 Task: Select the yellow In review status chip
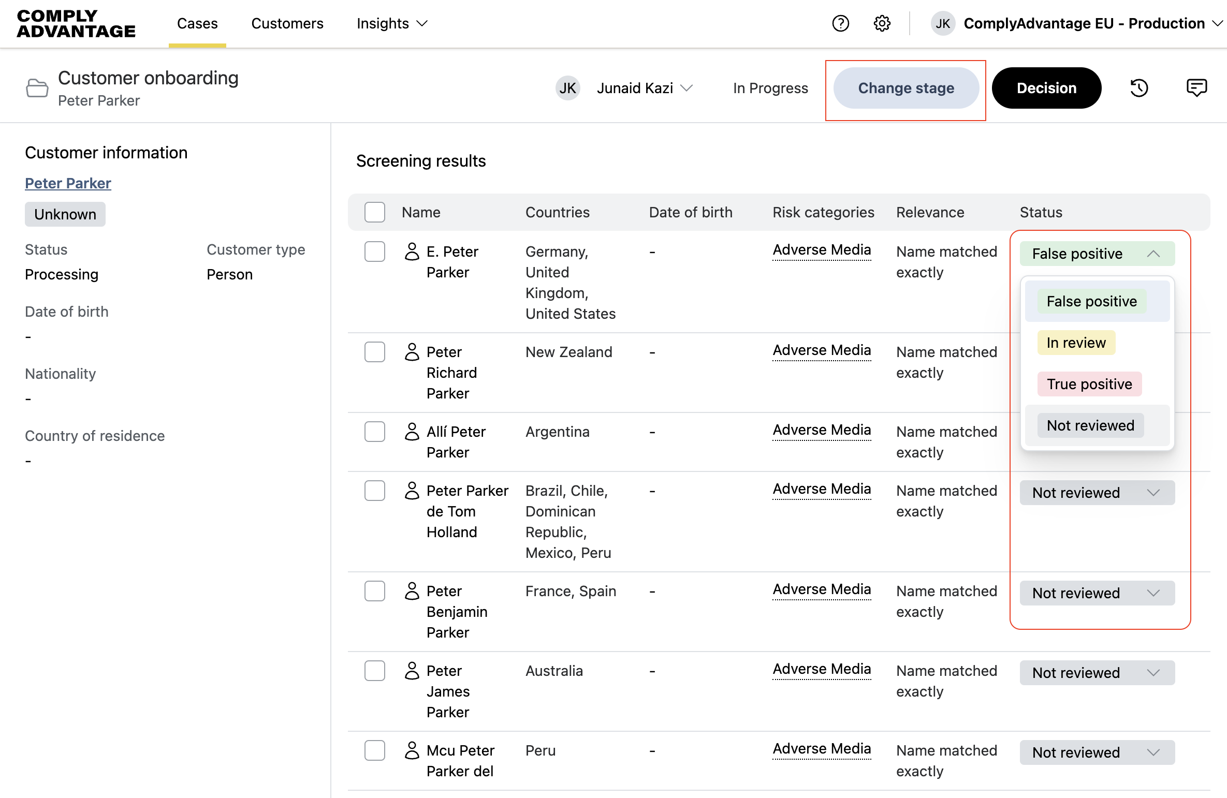coord(1076,343)
